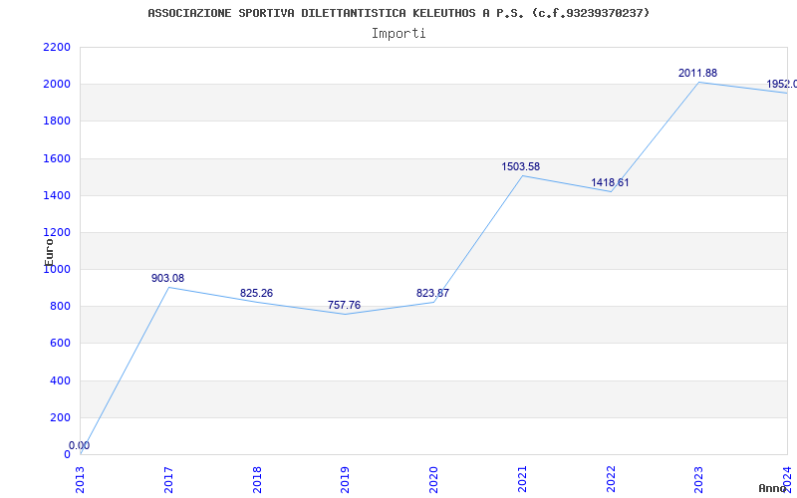Click y-axis tick label 800
The width and height of the screenshot is (797, 498).
pos(61,307)
